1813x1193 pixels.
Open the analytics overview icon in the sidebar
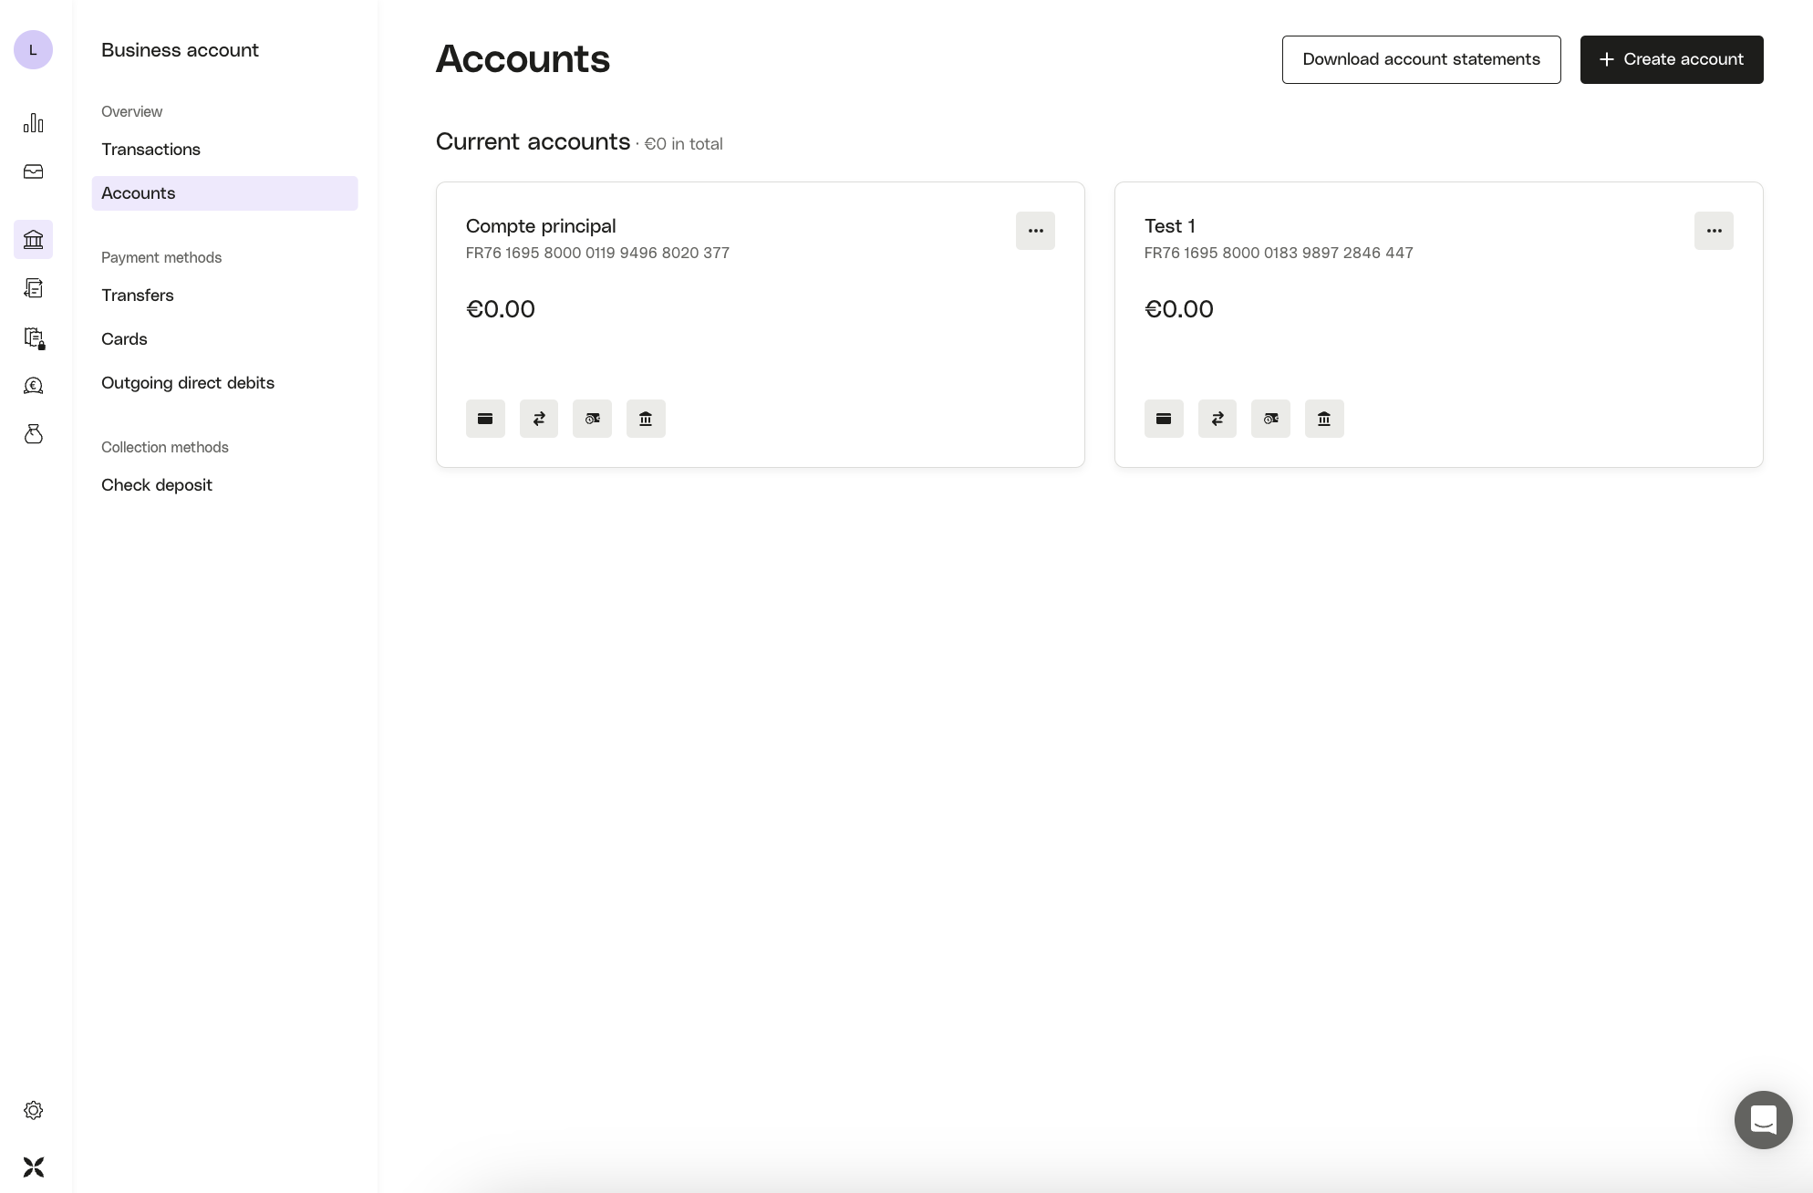34,122
